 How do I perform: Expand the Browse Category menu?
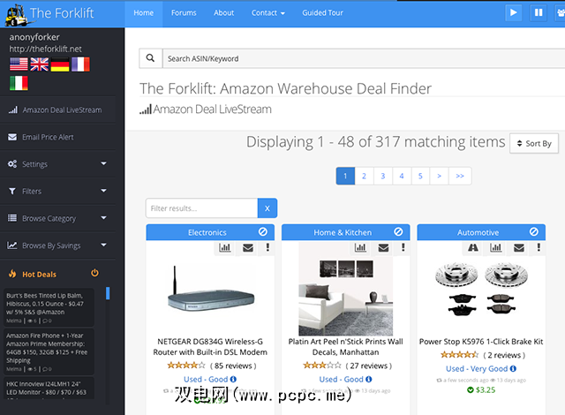click(57, 218)
